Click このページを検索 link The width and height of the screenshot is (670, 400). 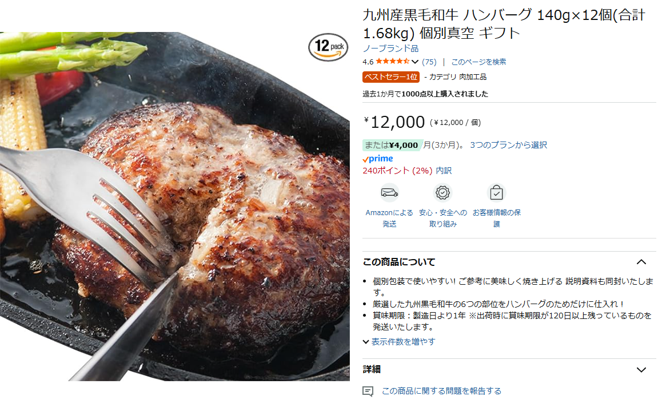point(478,62)
